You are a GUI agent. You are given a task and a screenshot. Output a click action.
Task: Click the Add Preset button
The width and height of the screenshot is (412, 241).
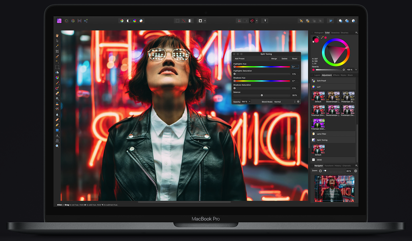tap(240, 58)
